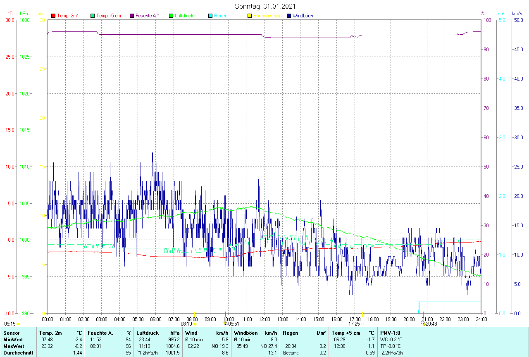
Task: Click the 05:49 maximum gust time
Action: (242, 346)
